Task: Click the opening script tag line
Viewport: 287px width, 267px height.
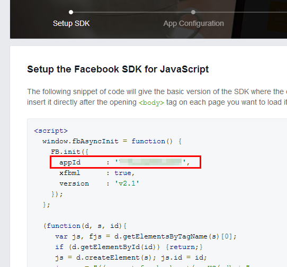Action: [x=51, y=131]
